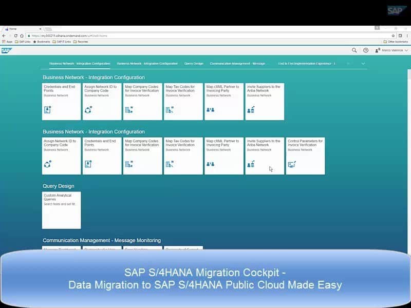
Task: Click the SAP logo in the launchpad header
Action: click(6, 50)
